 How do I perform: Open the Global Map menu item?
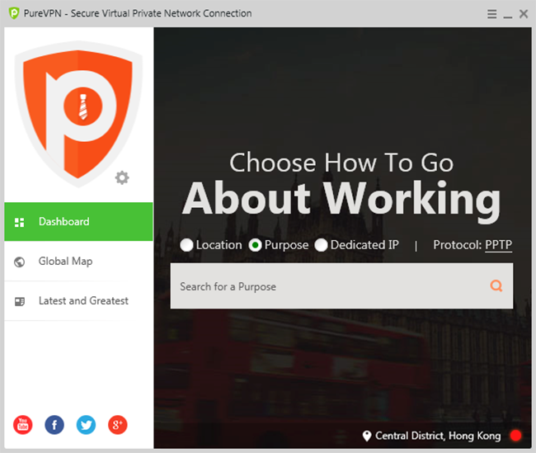coord(78,262)
